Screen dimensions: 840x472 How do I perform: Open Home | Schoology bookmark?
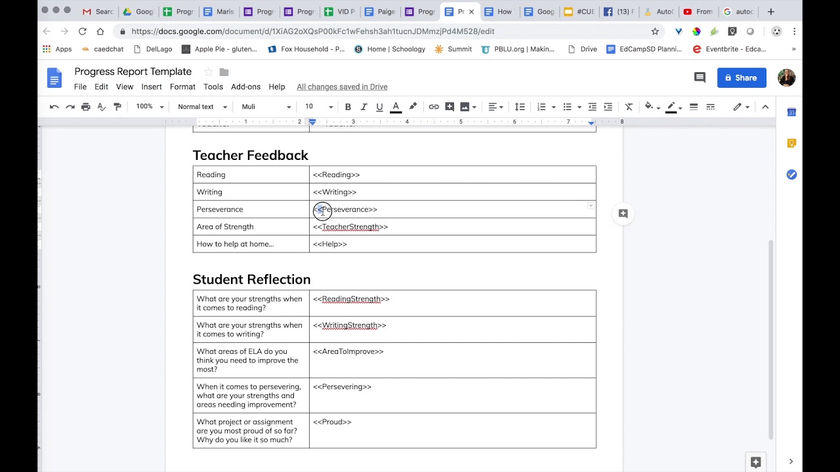pyautogui.click(x=390, y=49)
